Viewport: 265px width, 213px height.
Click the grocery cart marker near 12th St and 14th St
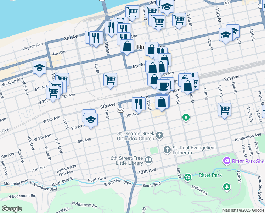225,110
